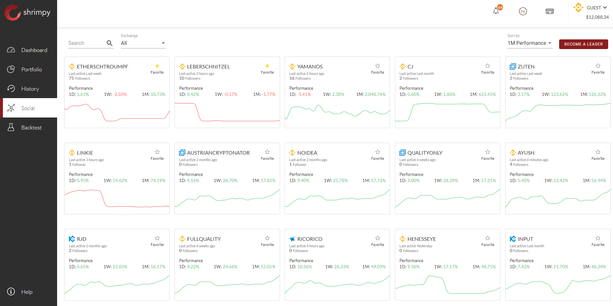Click exchange icon beside RICORICO

[x=292, y=239]
